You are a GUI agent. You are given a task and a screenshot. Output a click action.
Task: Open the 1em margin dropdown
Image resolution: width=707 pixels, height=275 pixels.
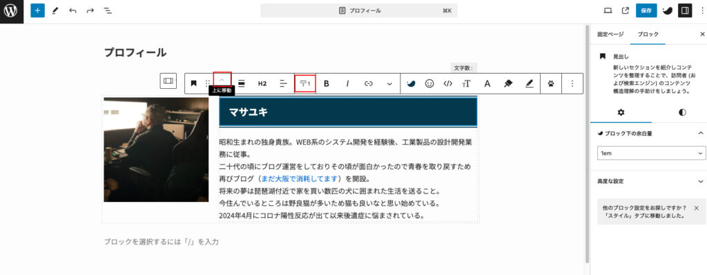(652, 153)
